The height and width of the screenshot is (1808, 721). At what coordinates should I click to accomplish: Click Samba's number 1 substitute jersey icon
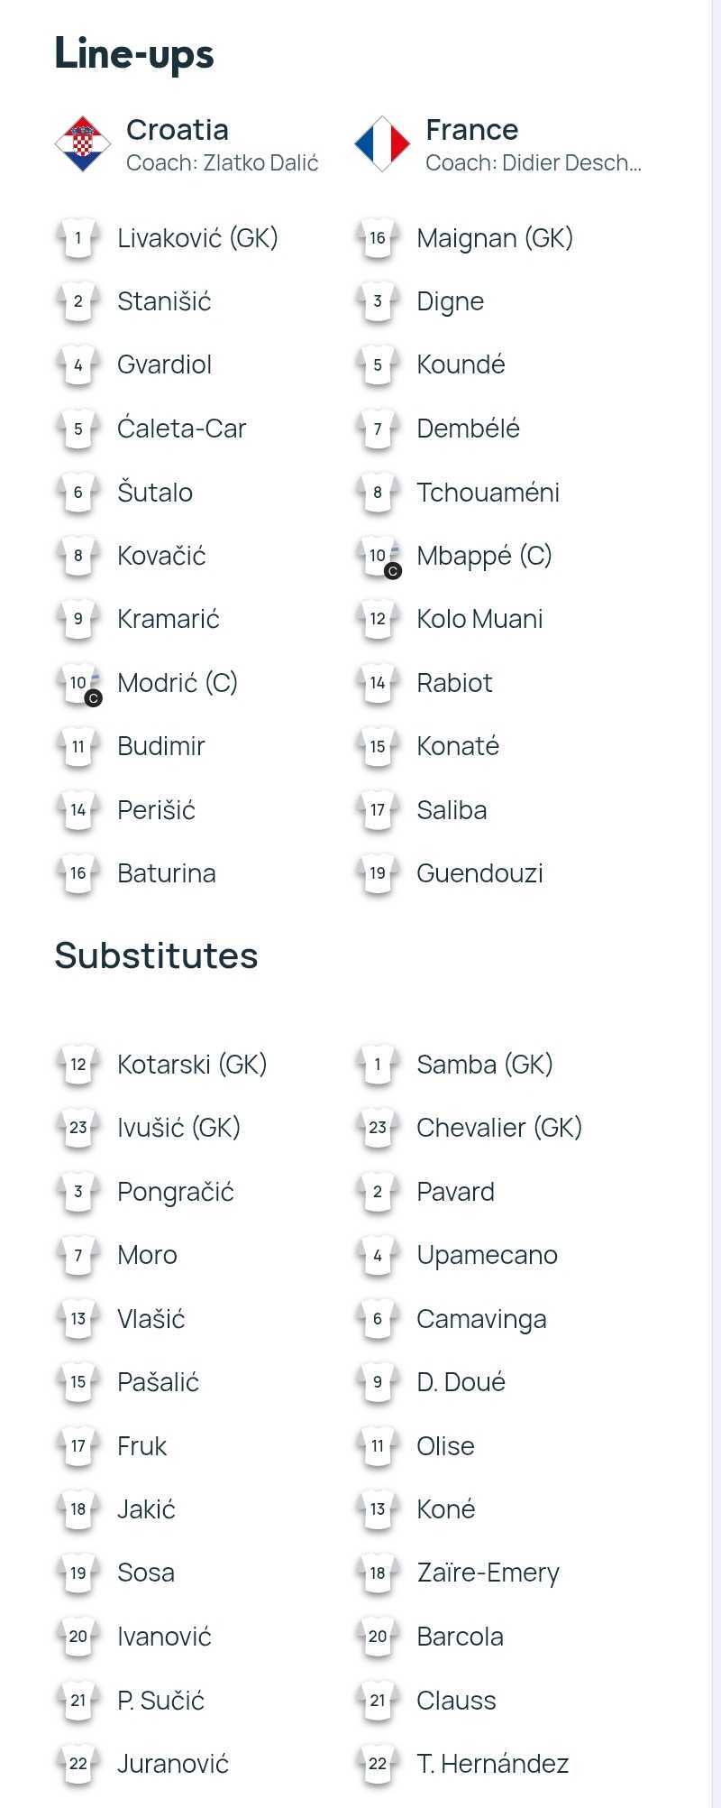tap(378, 1065)
